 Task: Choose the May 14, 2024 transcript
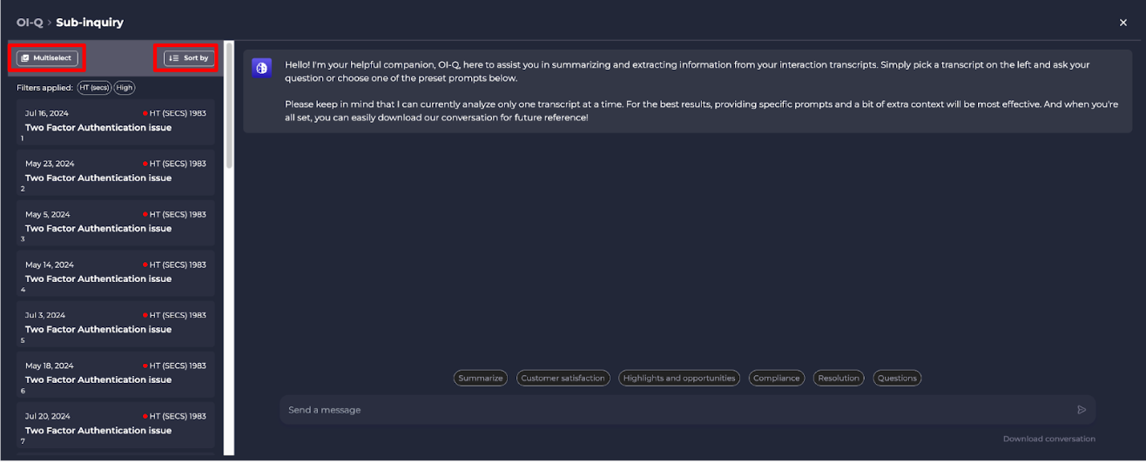click(115, 274)
